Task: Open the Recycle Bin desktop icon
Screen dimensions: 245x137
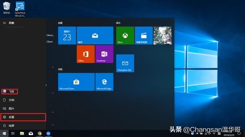Action: (7, 8)
